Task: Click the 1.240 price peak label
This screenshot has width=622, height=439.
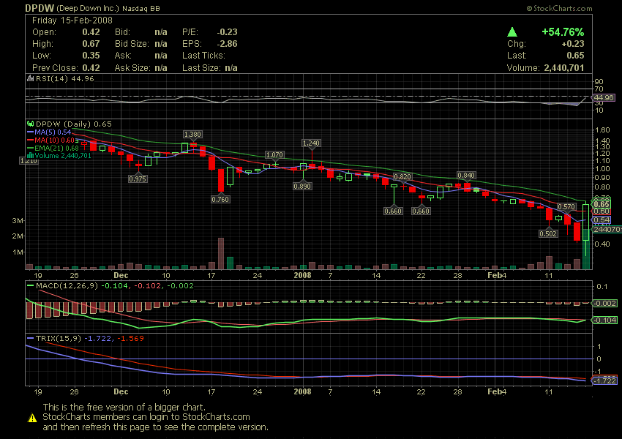Action: (x=312, y=143)
